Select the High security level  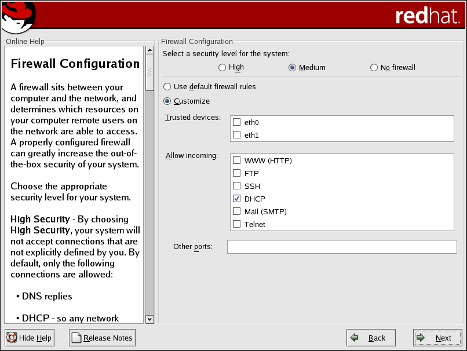tap(222, 68)
